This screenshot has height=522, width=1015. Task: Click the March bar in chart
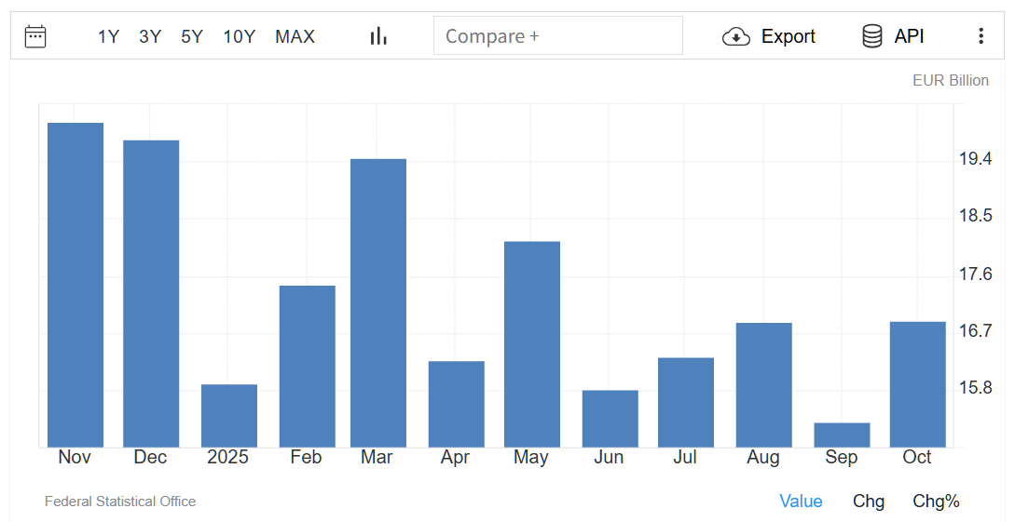(378, 302)
